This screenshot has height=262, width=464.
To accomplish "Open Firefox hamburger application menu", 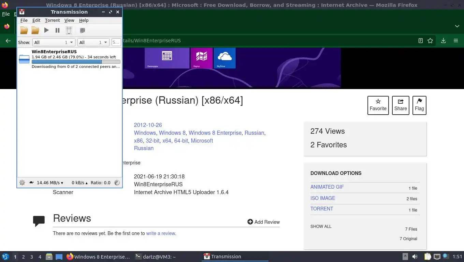I will 455,41.
